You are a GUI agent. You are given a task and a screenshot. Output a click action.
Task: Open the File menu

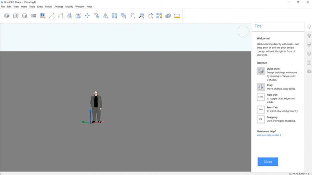tap(3, 7)
